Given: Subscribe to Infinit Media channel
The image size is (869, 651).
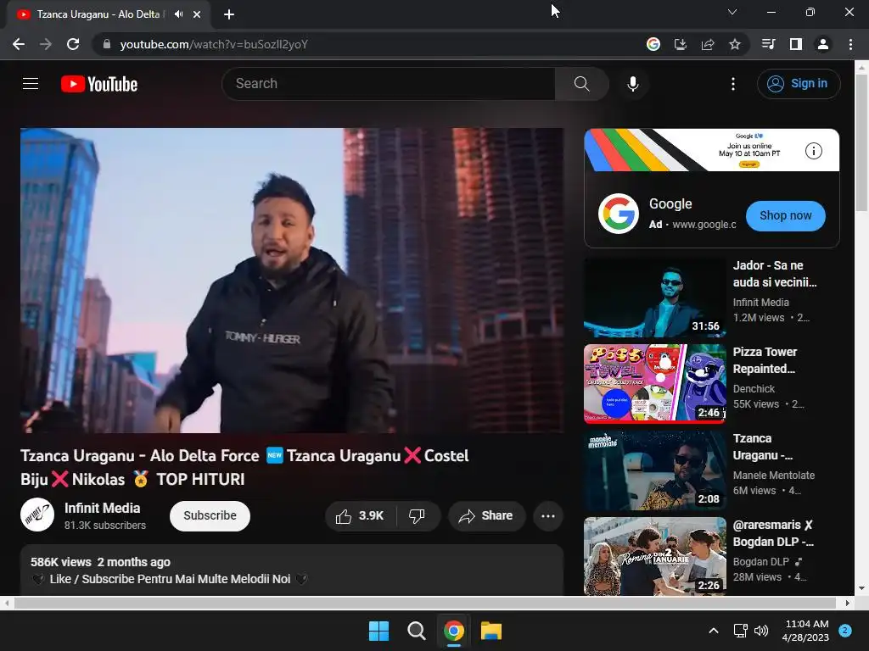Looking at the screenshot, I should pyautogui.click(x=210, y=516).
